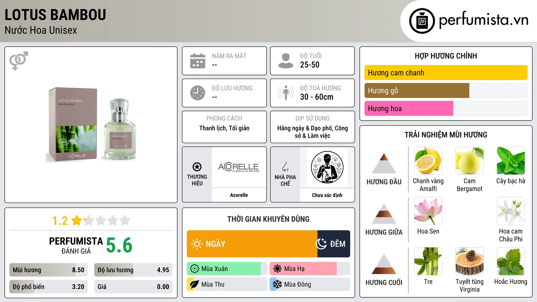The width and height of the screenshot is (537, 302).
Task: Click the Hợp hương chính heading
Action: click(446, 56)
